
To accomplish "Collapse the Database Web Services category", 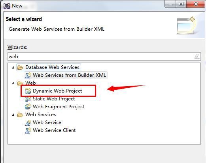I will click(x=13, y=67).
